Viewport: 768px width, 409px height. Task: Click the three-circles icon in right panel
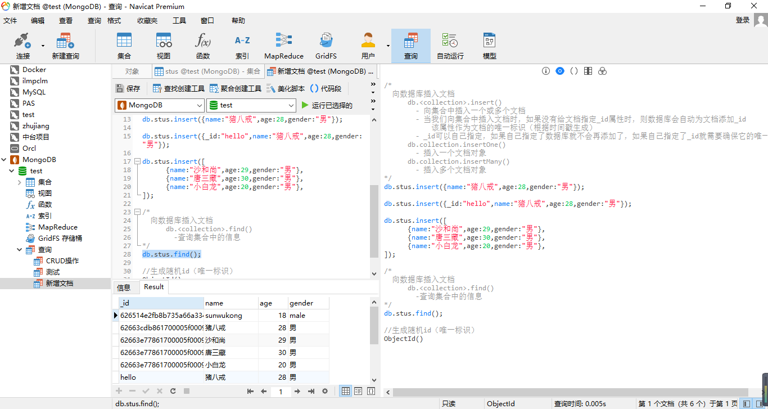(602, 71)
